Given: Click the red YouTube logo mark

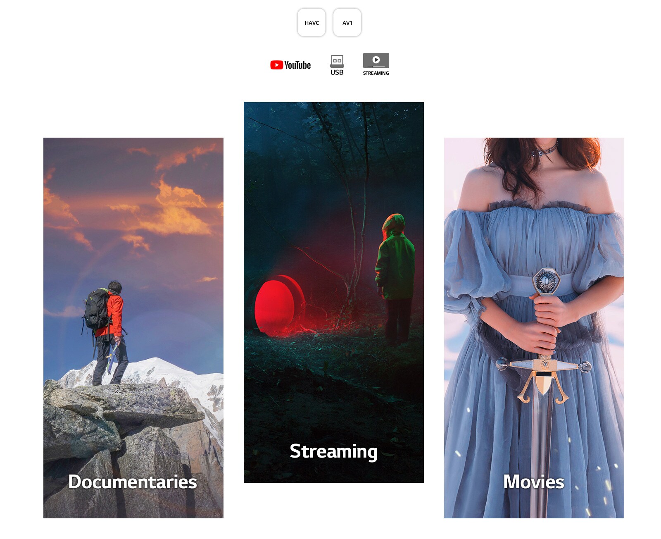Looking at the screenshot, I should point(276,64).
